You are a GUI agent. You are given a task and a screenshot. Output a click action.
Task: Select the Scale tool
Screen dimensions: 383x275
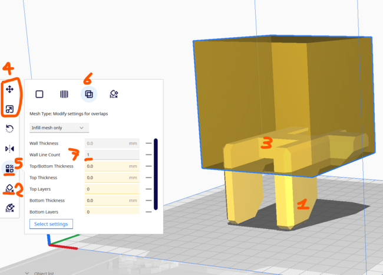(10, 109)
